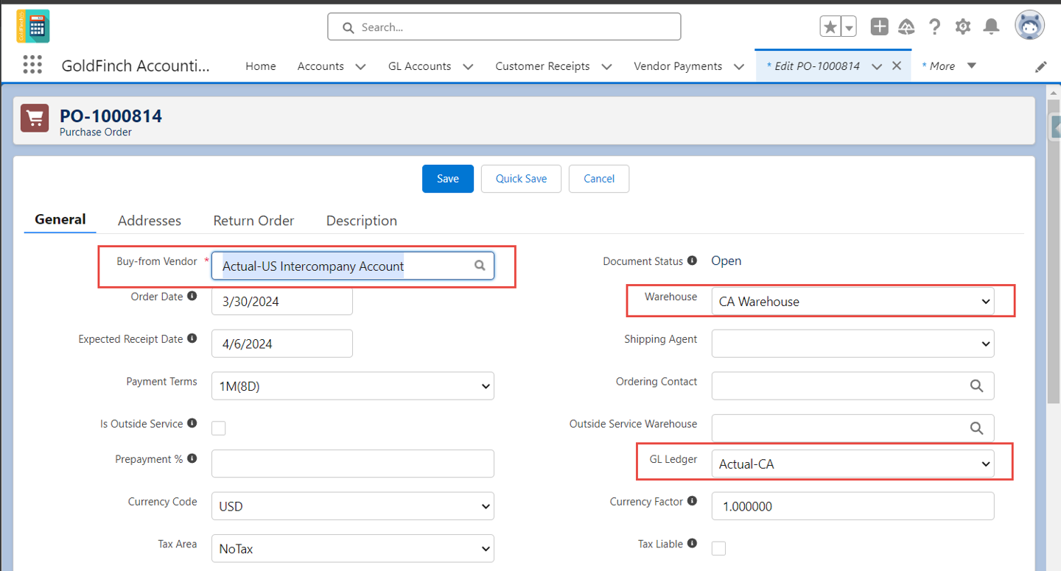Go to the Home nav item
This screenshot has height=571, width=1061.
(x=261, y=65)
